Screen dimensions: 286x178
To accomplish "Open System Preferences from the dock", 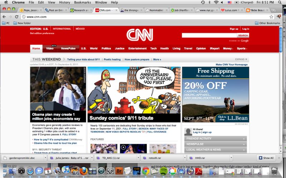I will [x=110, y=171].
